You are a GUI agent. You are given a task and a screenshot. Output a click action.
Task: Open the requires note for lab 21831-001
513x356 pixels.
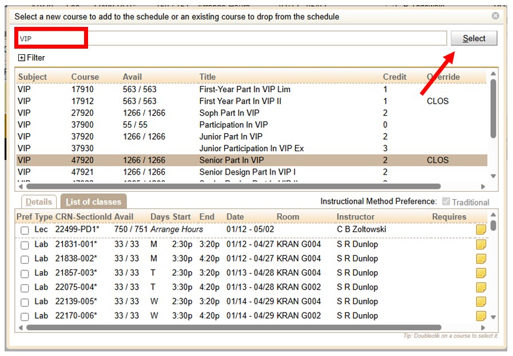pyautogui.click(x=481, y=245)
